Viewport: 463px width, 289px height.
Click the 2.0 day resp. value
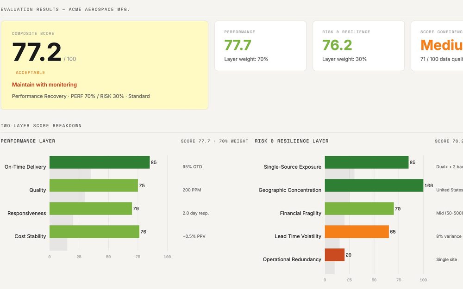195,213
